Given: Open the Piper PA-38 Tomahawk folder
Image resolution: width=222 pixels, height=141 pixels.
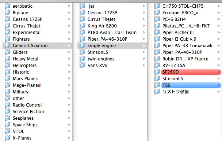Looking at the screenshot, I should tap(187, 45).
